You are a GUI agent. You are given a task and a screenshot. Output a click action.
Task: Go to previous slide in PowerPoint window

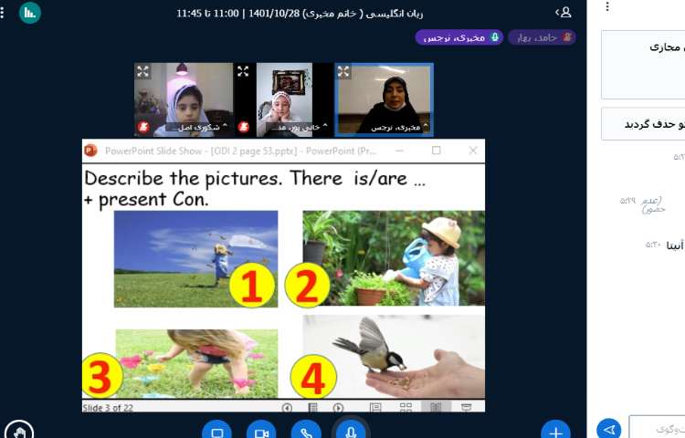(x=287, y=408)
